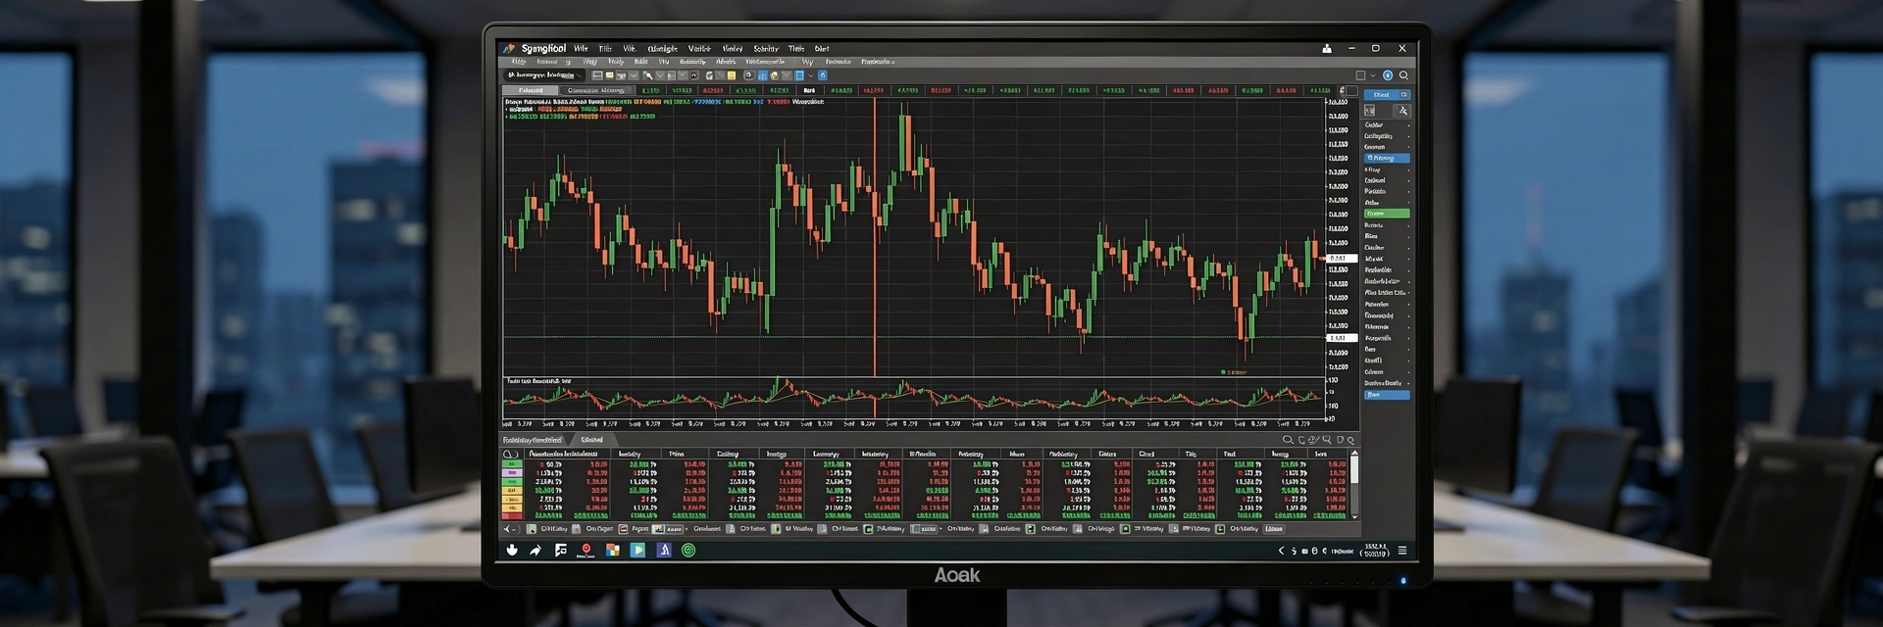Click the hamburger menu icon at bottom right
The width and height of the screenshot is (1883, 627).
[1402, 551]
